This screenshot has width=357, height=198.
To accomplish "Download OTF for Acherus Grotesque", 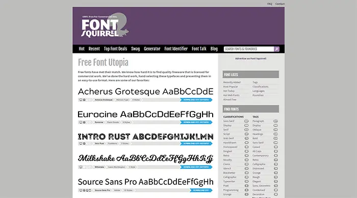I will pyautogui.click(x=196, y=100).
